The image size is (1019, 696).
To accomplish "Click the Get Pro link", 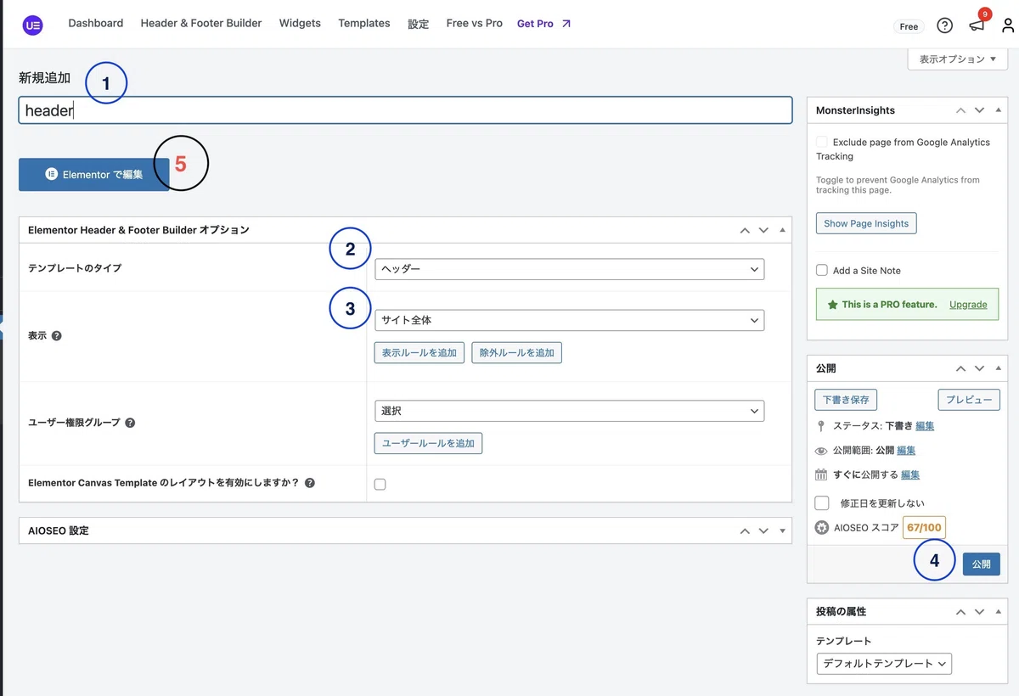I will click(x=535, y=24).
